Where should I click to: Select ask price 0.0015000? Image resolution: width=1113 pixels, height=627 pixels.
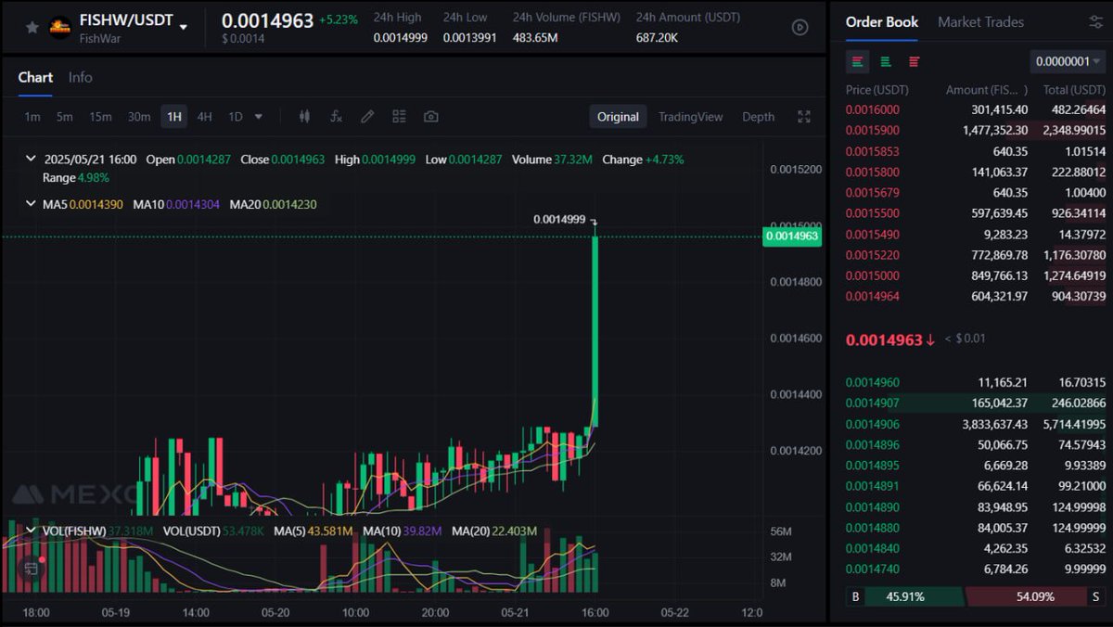pos(873,275)
